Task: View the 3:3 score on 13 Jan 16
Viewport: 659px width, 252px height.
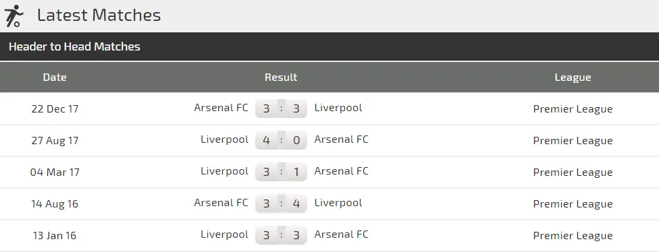Action: (x=281, y=235)
